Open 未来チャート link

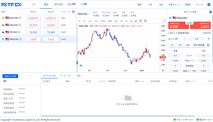click(174, 5)
